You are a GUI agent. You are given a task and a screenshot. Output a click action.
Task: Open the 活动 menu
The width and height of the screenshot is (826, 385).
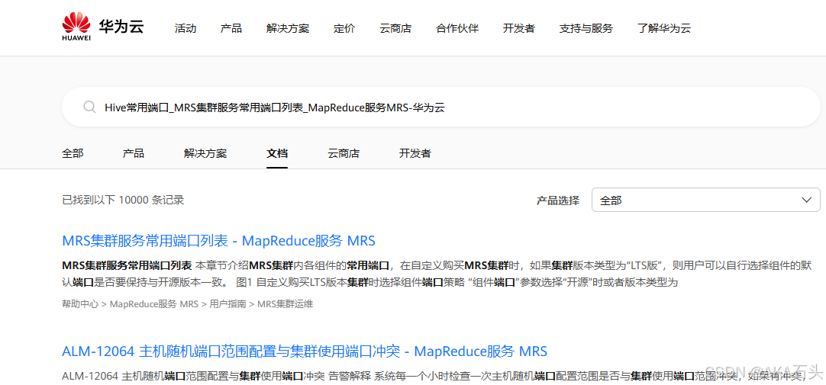click(186, 28)
